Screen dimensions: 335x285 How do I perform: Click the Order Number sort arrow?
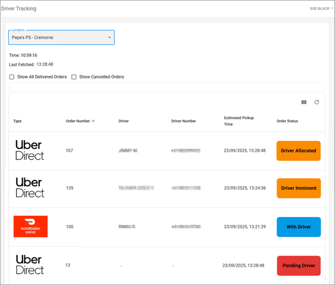point(93,121)
